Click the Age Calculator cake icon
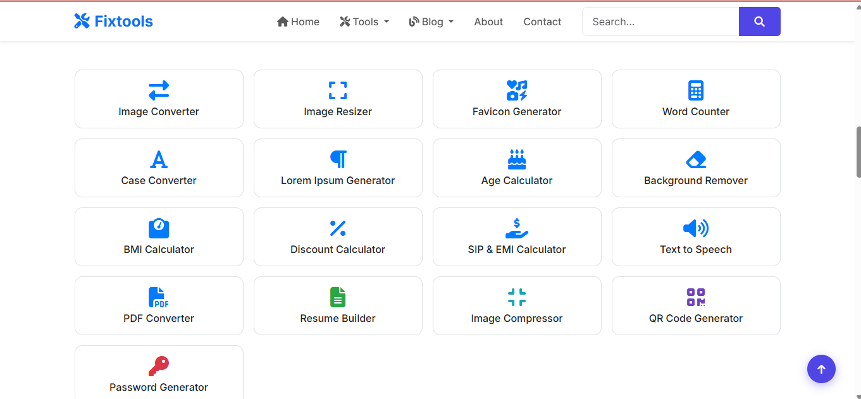Viewport: 861px width, 399px height. [x=517, y=159]
